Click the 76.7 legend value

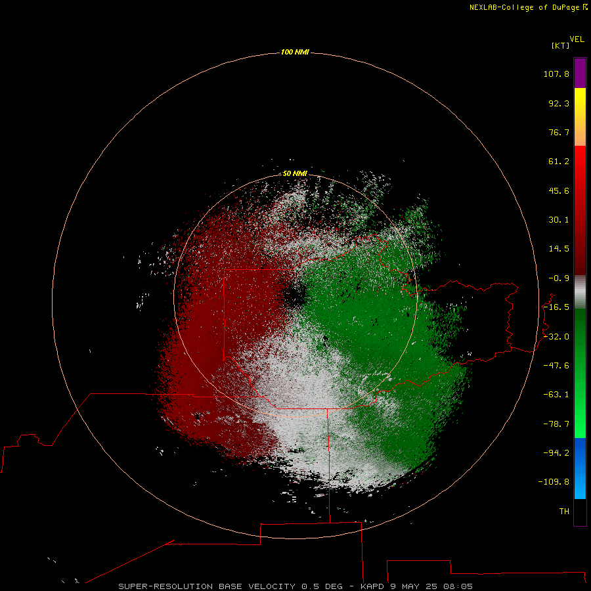point(559,132)
